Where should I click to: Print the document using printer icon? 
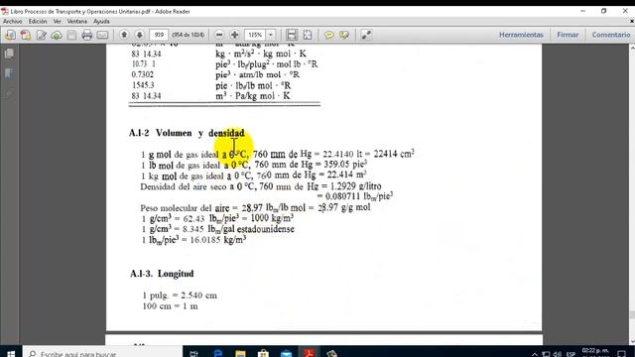pyautogui.click(x=87, y=35)
